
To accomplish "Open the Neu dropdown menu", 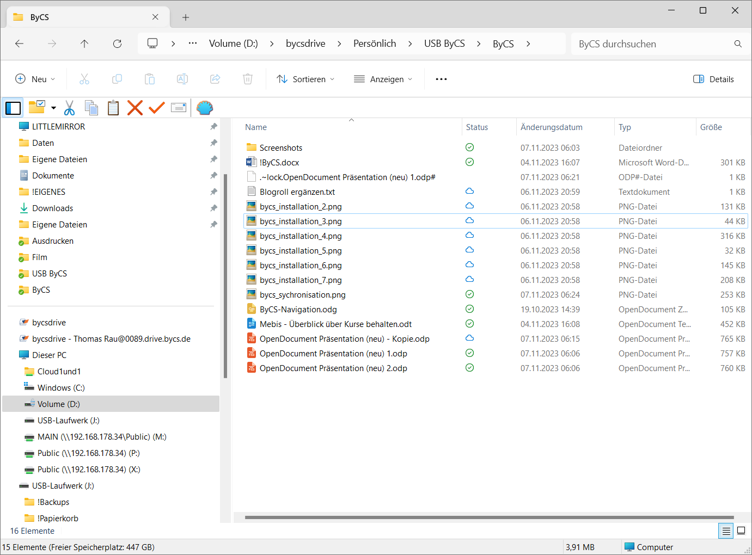I will (35, 79).
